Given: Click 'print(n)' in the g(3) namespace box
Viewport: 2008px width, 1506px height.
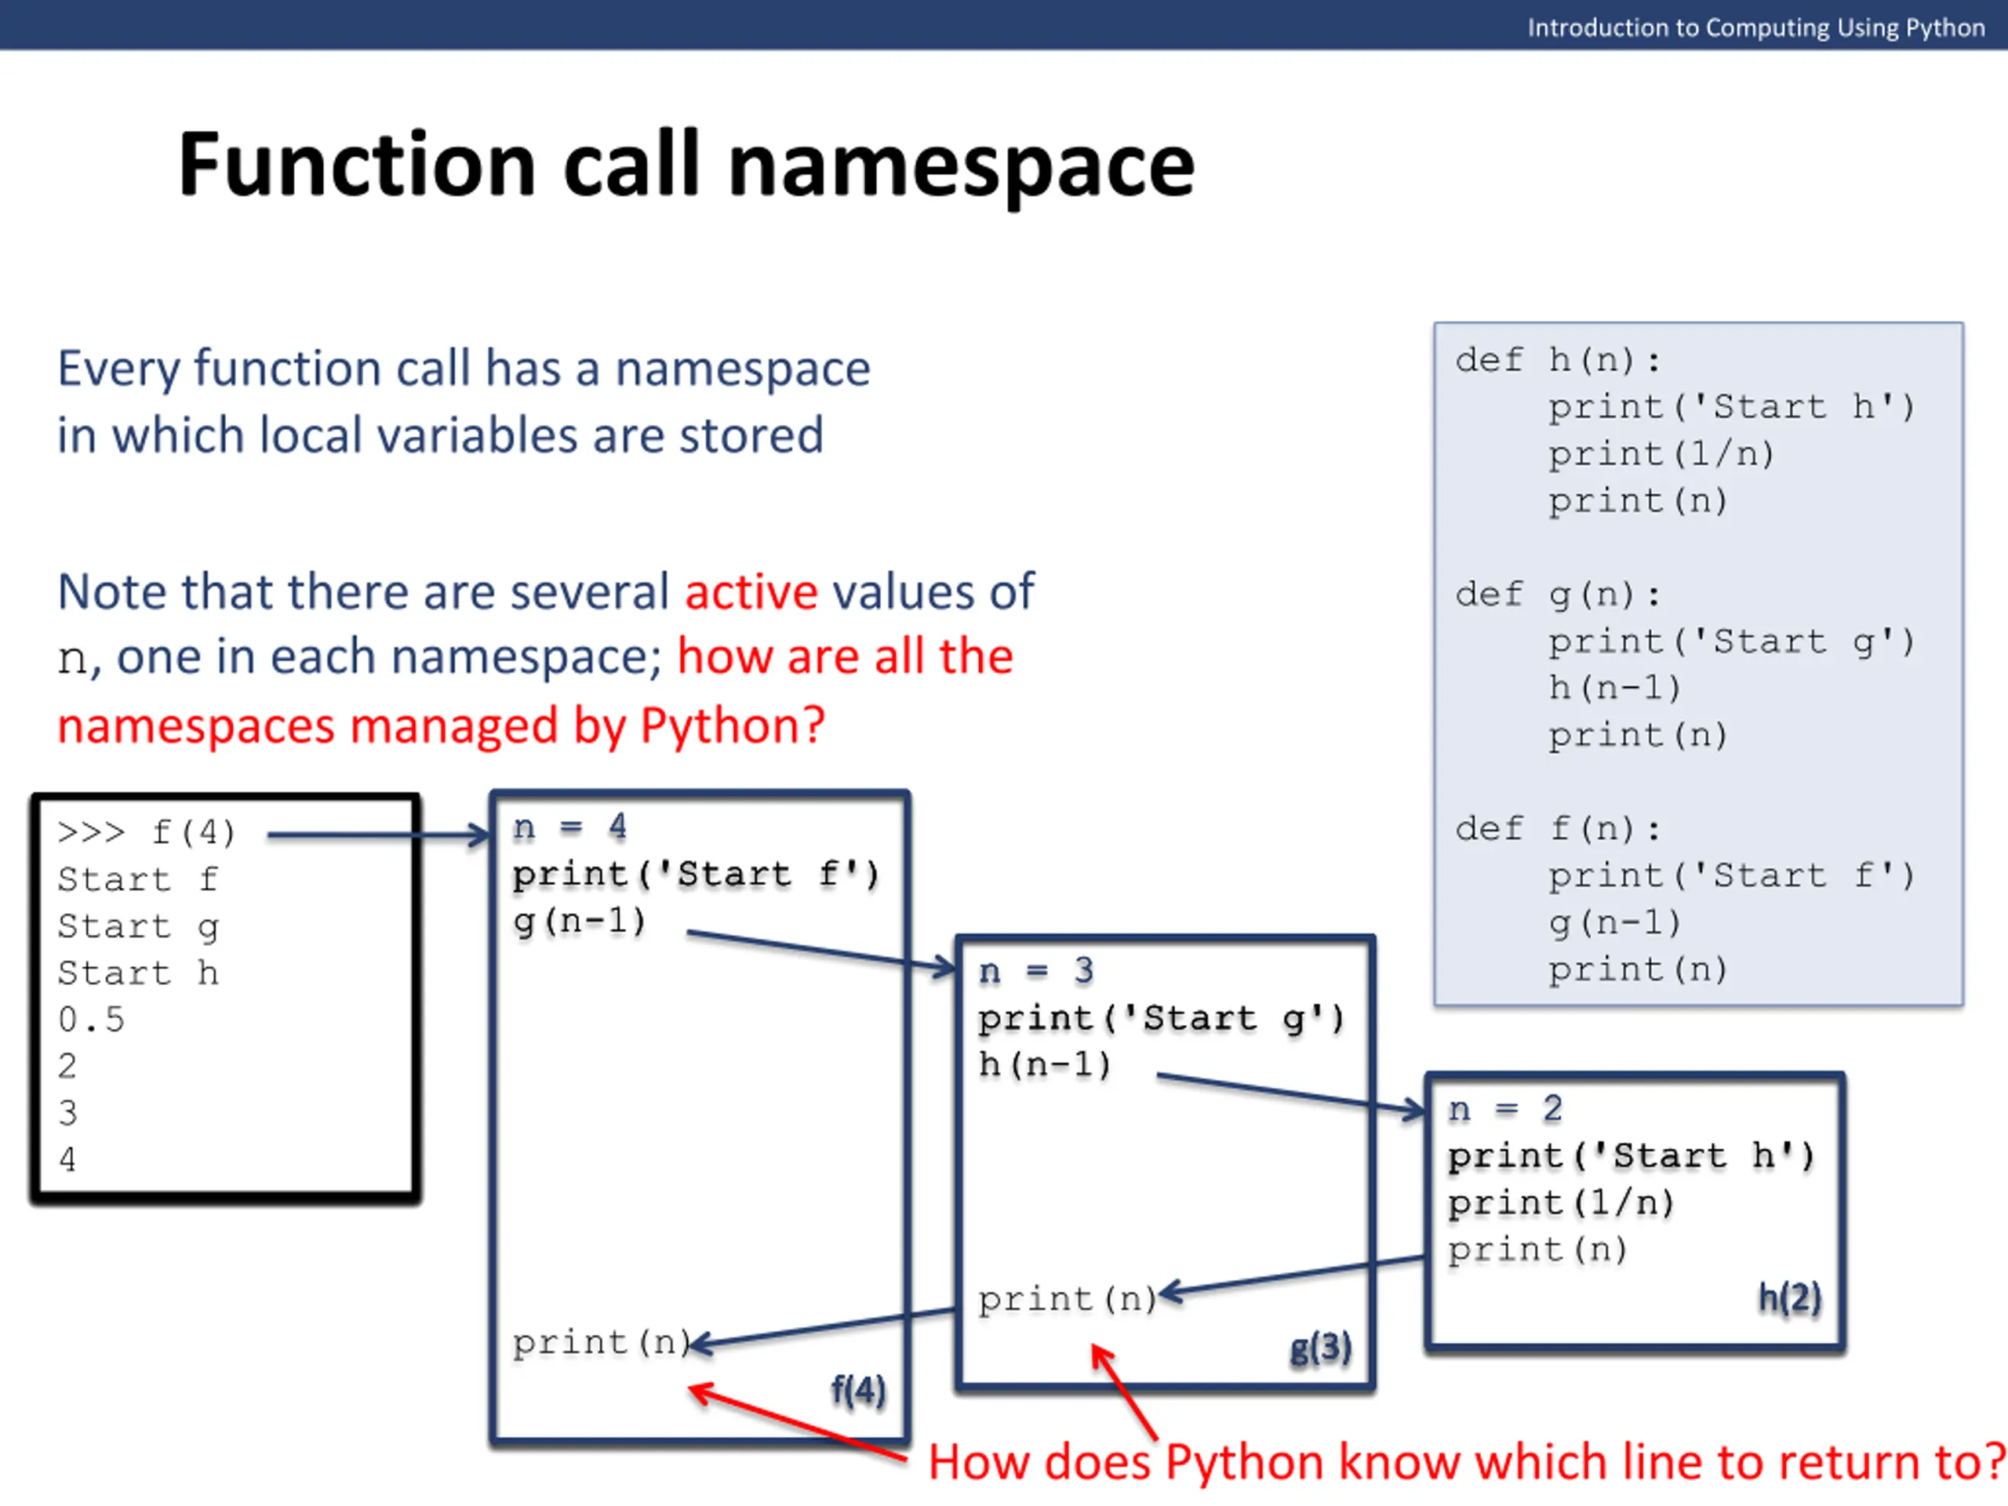Looking at the screenshot, I should [x=1068, y=1300].
